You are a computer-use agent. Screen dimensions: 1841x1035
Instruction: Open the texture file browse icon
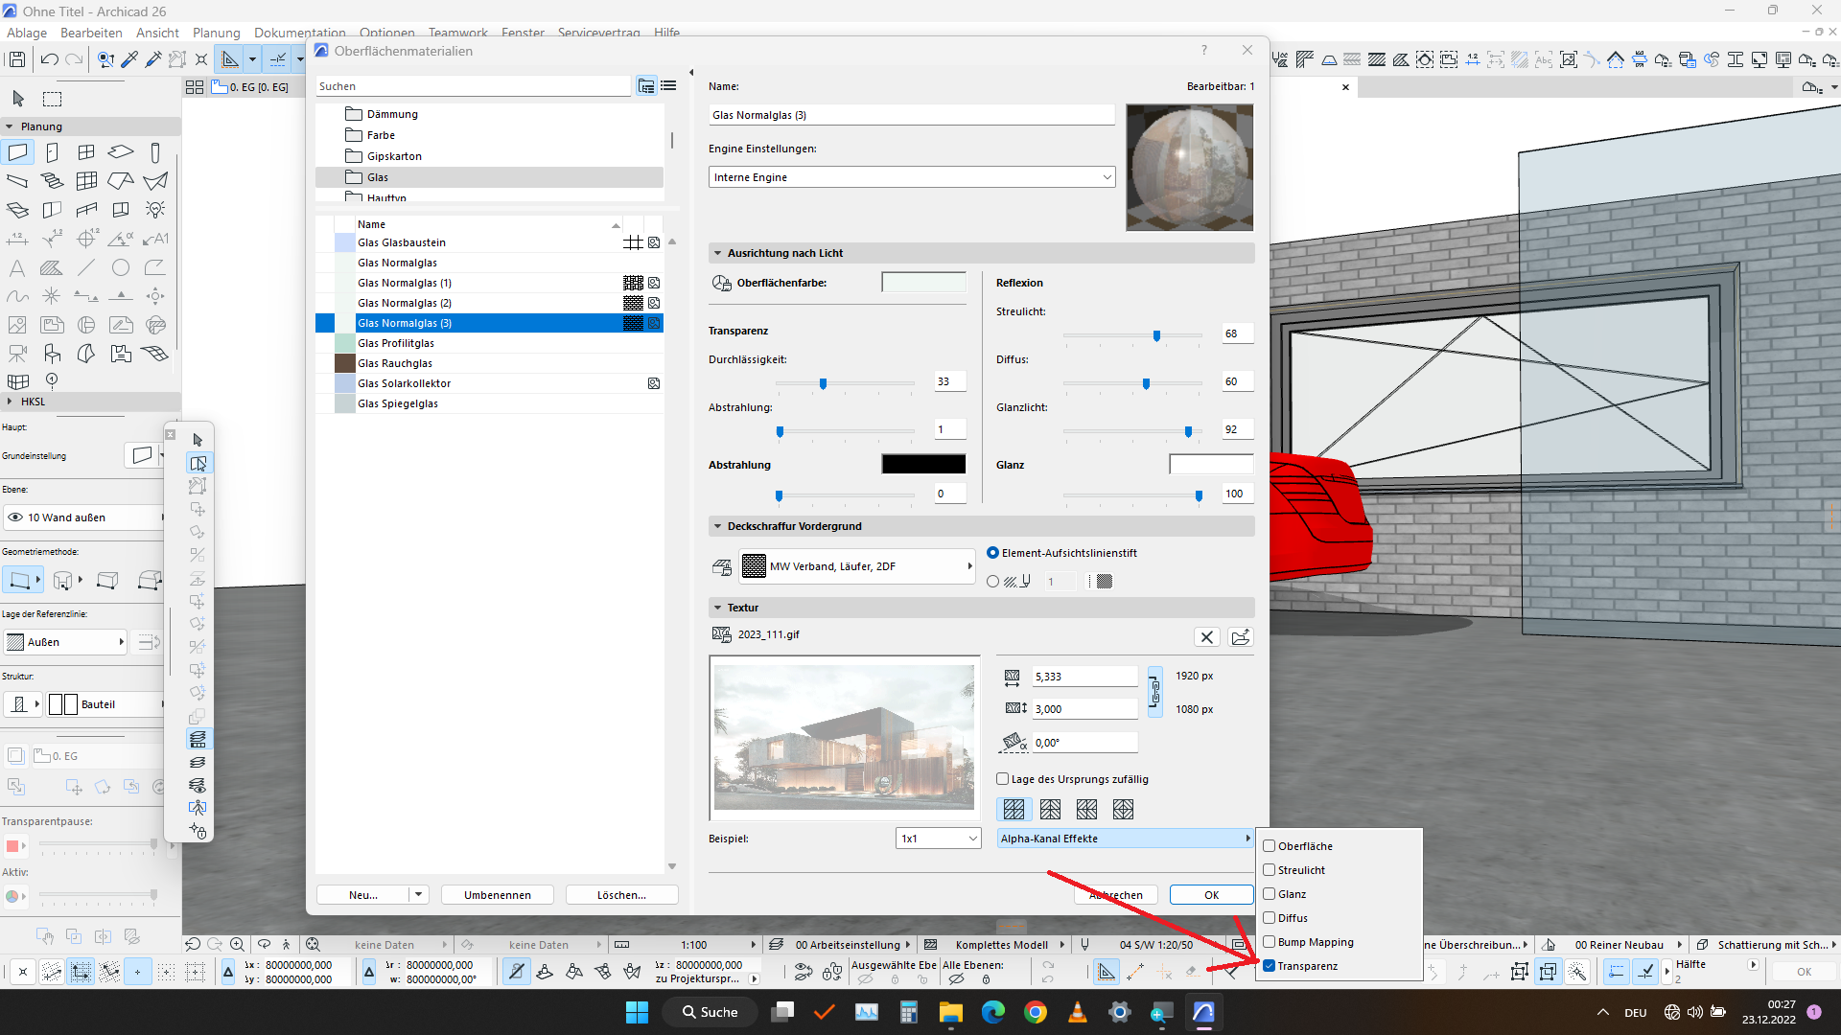tap(1241, 637)
